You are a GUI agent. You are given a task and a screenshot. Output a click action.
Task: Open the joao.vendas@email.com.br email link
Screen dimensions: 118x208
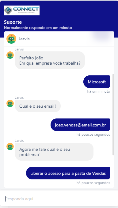coord(80,125)
